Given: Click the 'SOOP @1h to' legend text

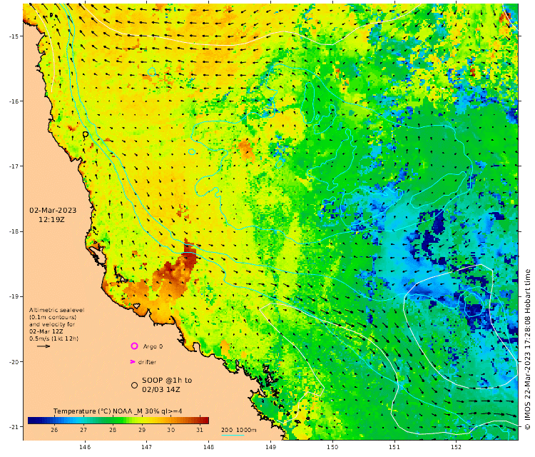Looking at the screenshot, I should 167,380.
